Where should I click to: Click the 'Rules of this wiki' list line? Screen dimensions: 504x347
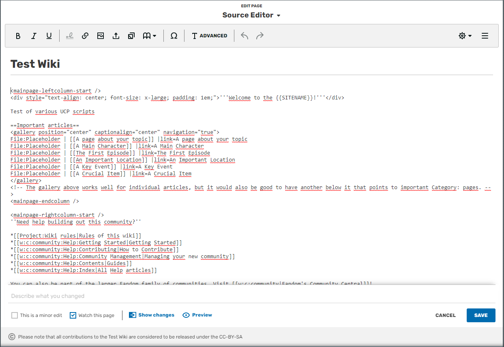76,236
